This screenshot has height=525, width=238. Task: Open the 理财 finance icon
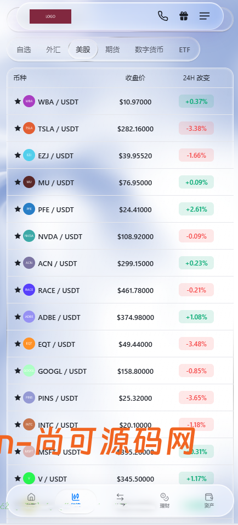click(x=165, y=500)
